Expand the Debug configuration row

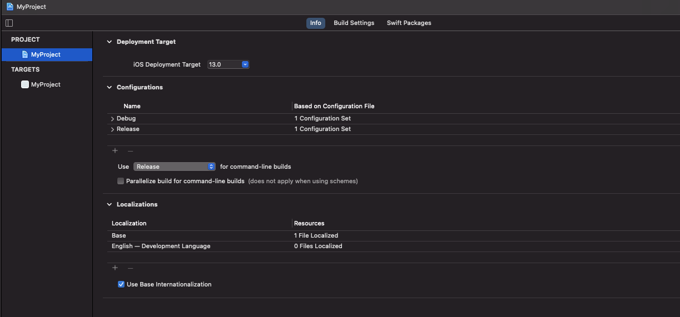[112, 119]
